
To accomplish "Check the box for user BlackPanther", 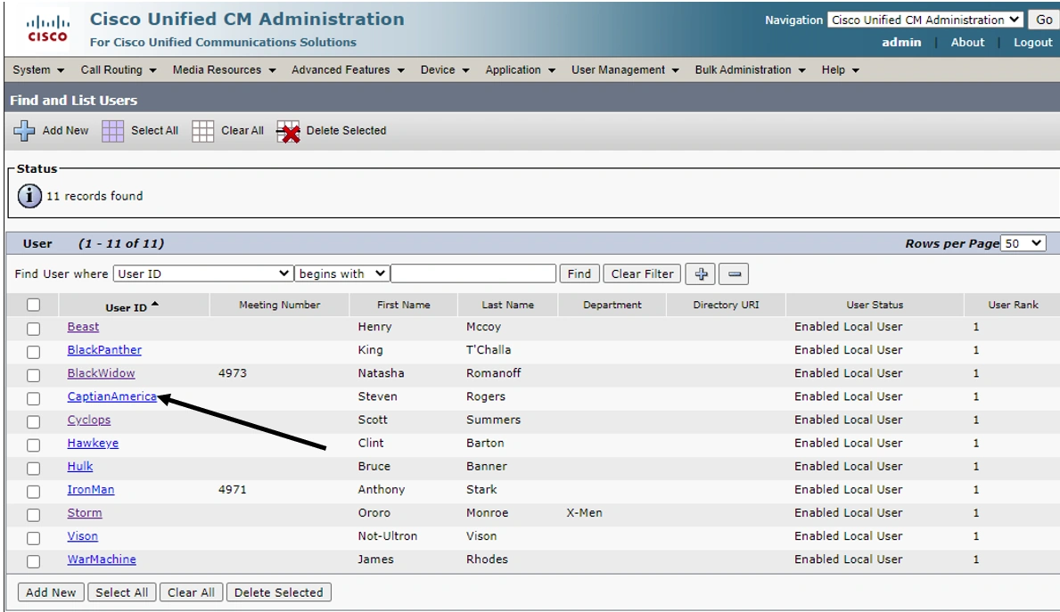I will 33,352.
